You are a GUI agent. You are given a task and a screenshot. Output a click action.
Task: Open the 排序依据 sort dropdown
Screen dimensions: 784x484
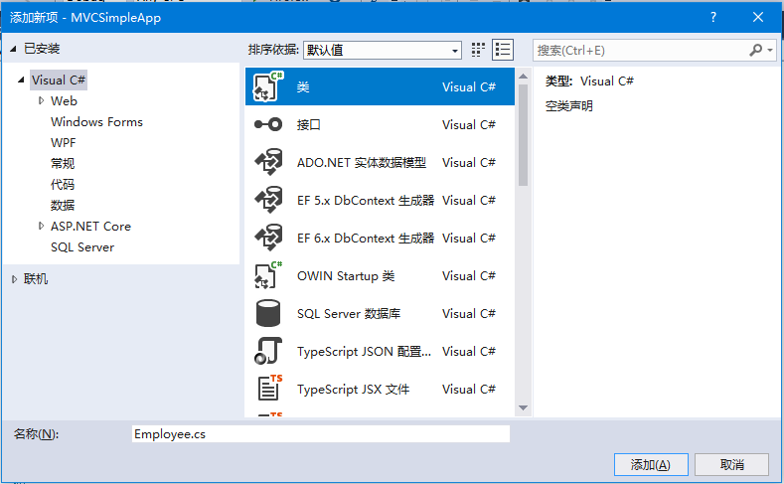[383, 50]
